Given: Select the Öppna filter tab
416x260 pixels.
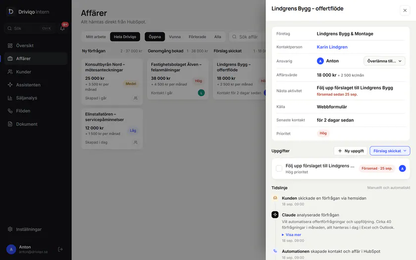Looking at the screenshot, I should 155,37.
